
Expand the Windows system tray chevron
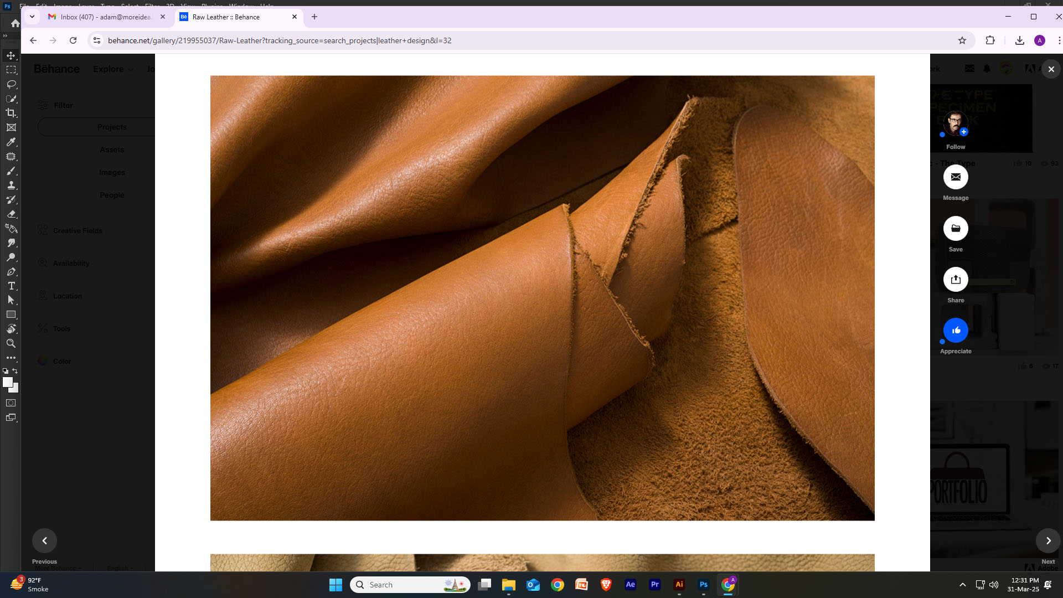963,585
